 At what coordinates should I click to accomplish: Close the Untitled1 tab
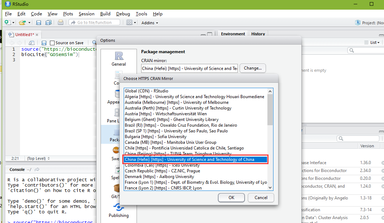click(37, 35)
